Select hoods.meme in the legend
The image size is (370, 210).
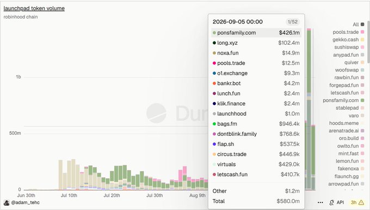click(x=347, y=123)
